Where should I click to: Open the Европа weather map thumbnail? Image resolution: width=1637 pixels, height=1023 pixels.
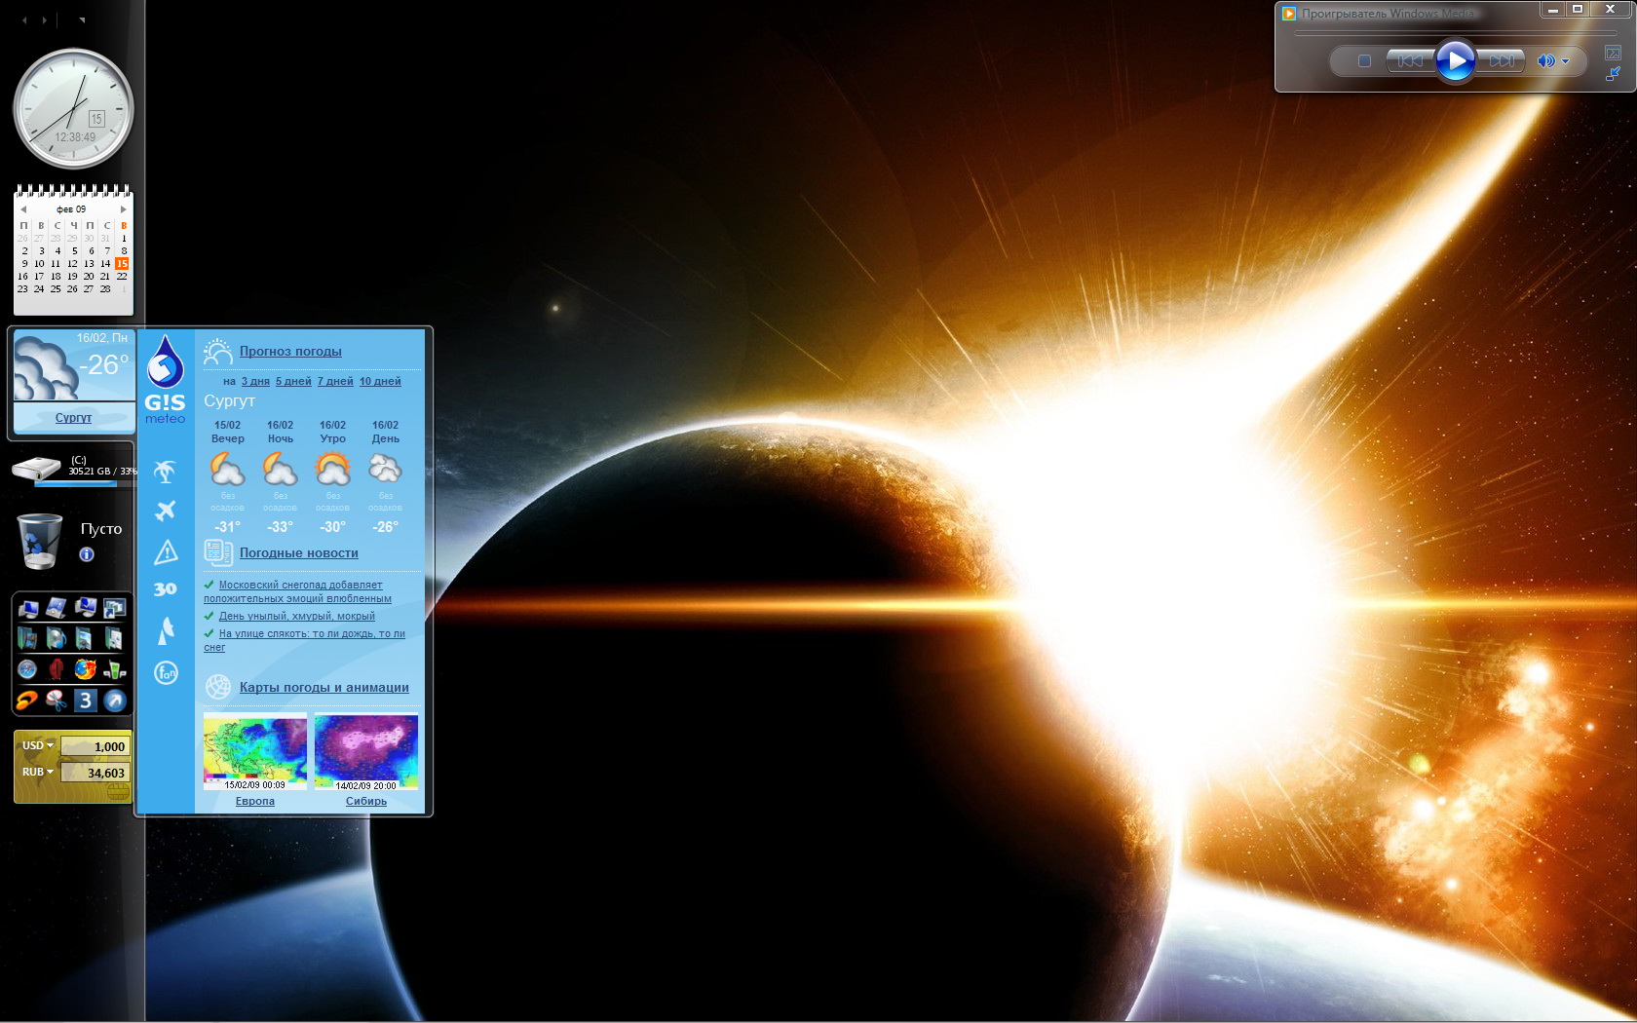(x=255, y=751)
